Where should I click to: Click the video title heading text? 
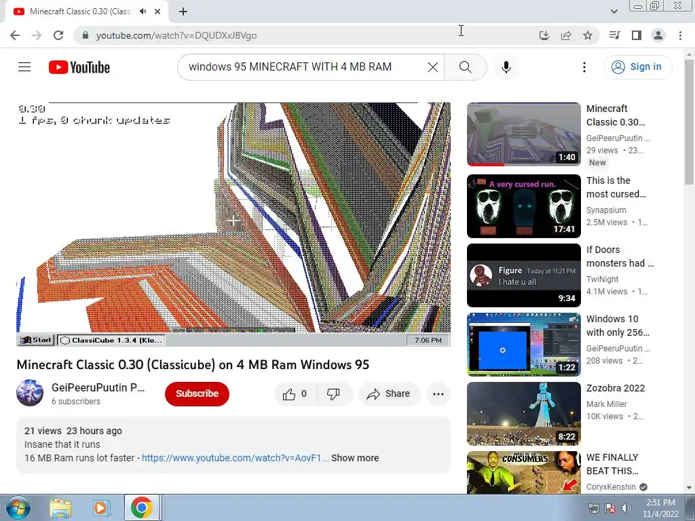tap(193, 364)
